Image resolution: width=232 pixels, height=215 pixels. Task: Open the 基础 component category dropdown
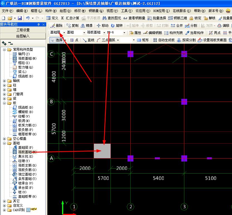[x=84, y=33]
